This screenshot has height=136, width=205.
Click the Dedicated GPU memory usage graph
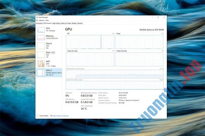114,74
